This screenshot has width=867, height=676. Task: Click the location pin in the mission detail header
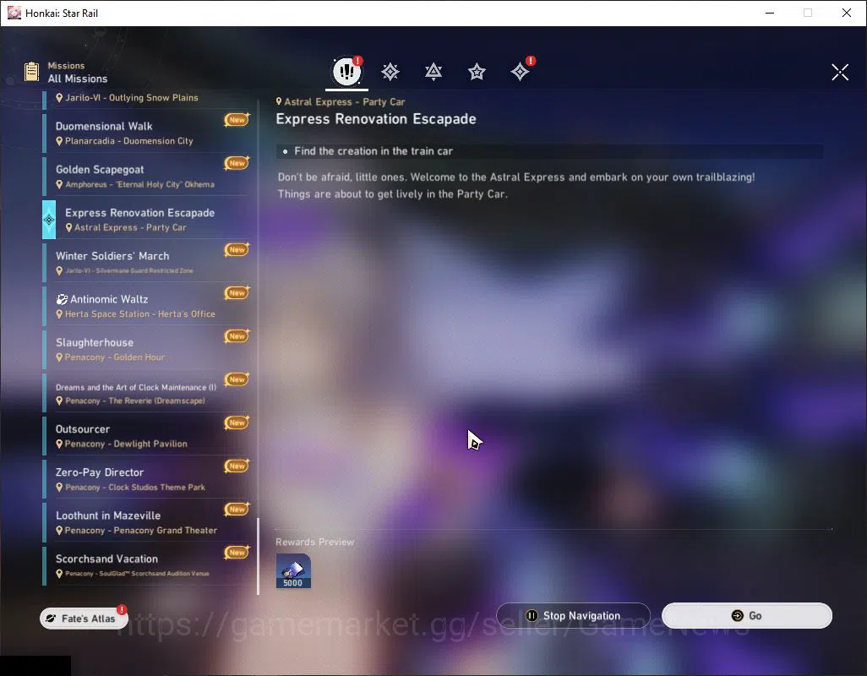pos(279,101)
